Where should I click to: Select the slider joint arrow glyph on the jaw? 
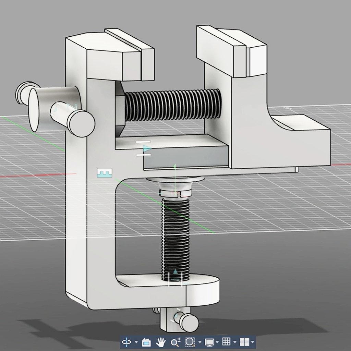[147, 148]
